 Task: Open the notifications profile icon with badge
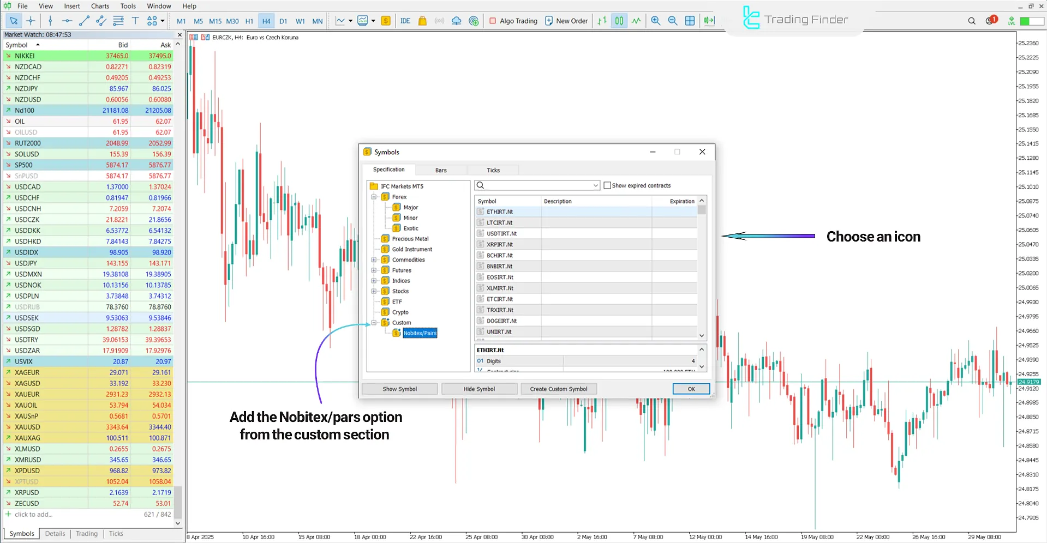pyautogui.click(x=989, y=21)
